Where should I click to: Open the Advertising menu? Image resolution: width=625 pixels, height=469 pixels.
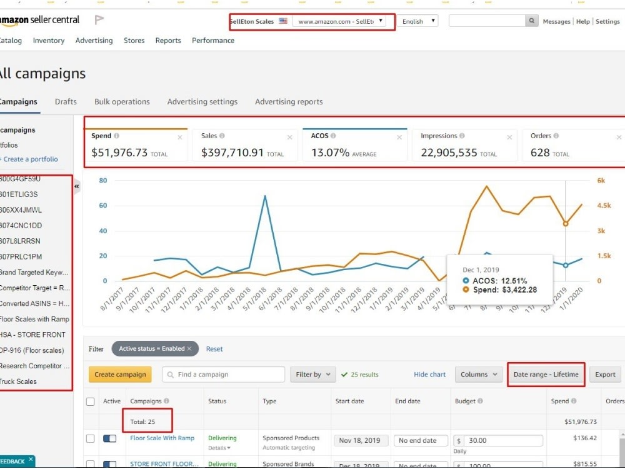(x=94, y=40)
